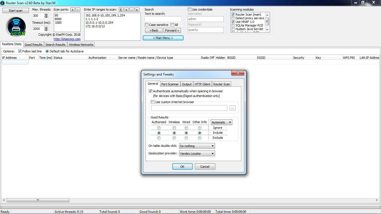Enable Use custom Internet browser checkbox
The image size is (381, 214).
[x=153, y=102]
